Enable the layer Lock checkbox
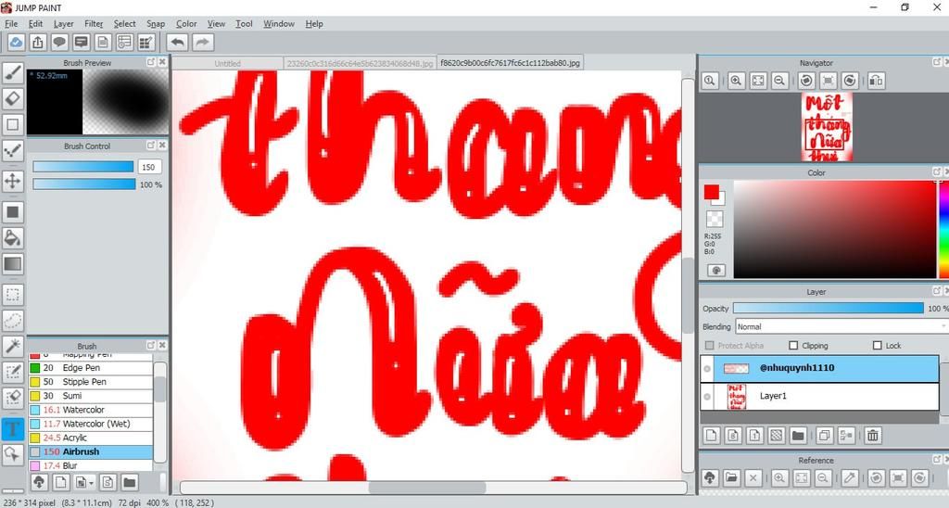 [x=877, y=345]
